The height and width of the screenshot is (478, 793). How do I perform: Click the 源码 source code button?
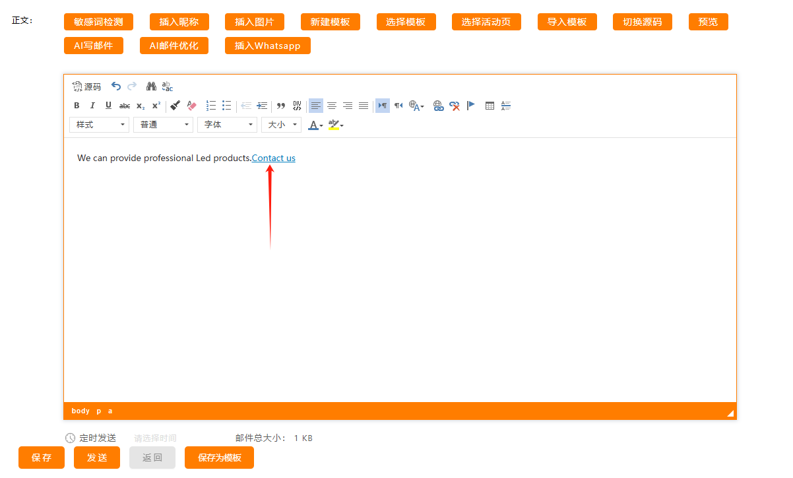pos(86,86)
